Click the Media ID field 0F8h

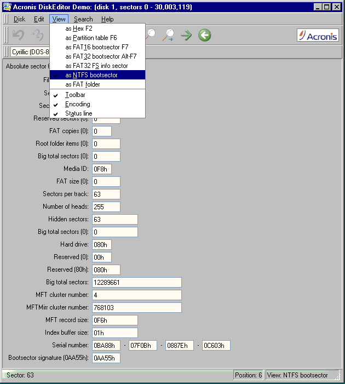(x=102, y=169)
